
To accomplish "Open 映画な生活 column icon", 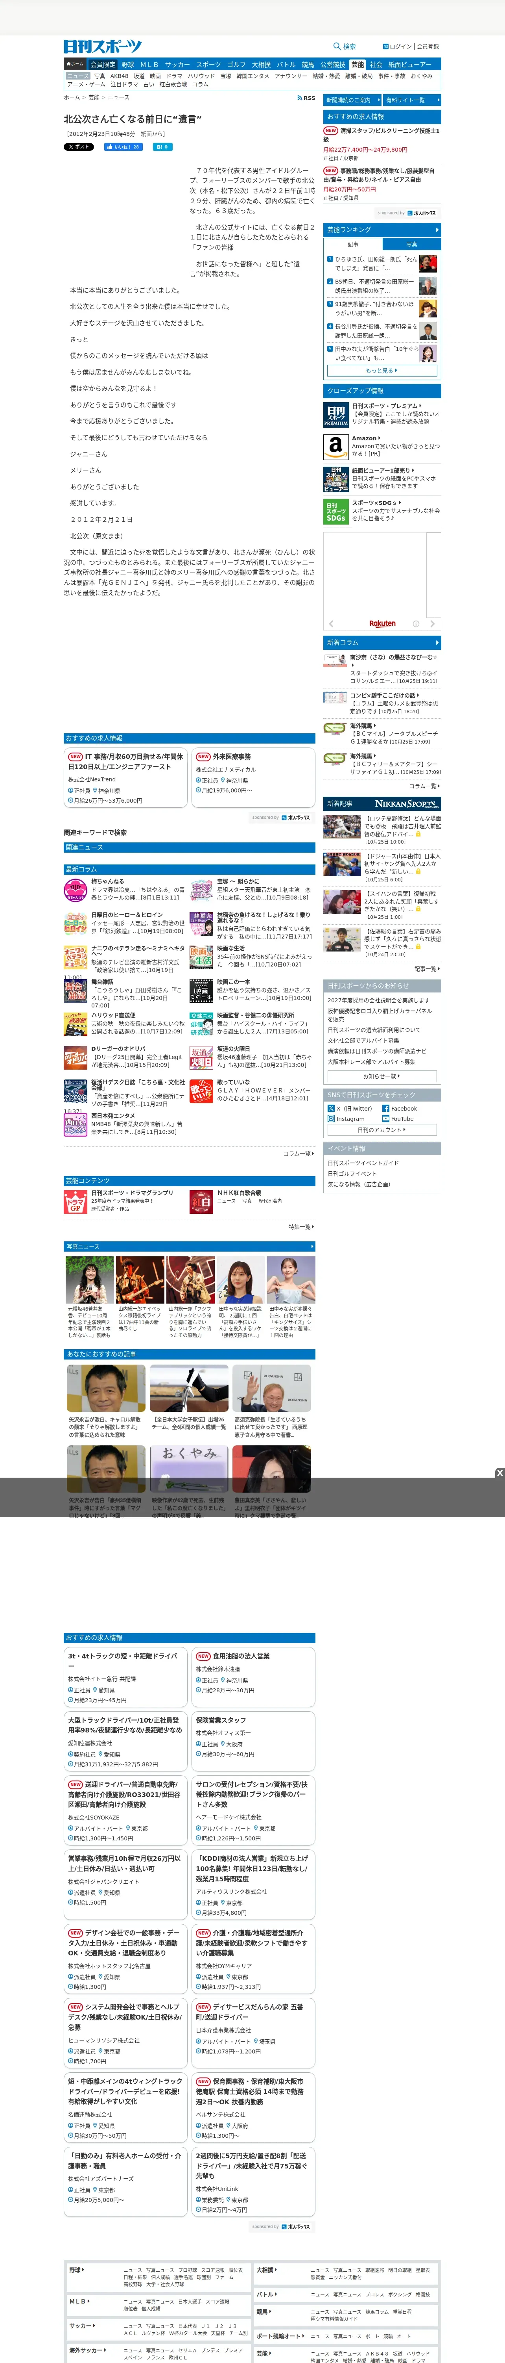I will (202, 958).
